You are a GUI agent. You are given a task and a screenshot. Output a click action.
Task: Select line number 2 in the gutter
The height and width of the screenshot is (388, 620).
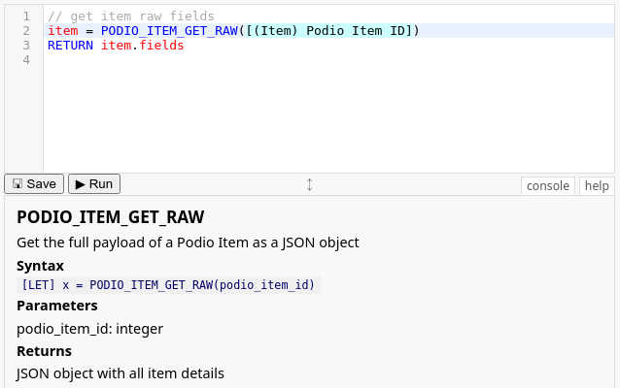click(x=25, y=31)
